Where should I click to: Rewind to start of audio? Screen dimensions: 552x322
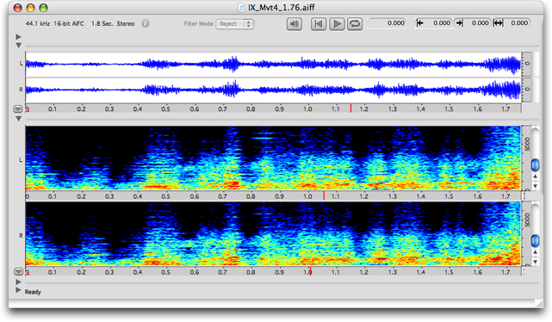319,24
